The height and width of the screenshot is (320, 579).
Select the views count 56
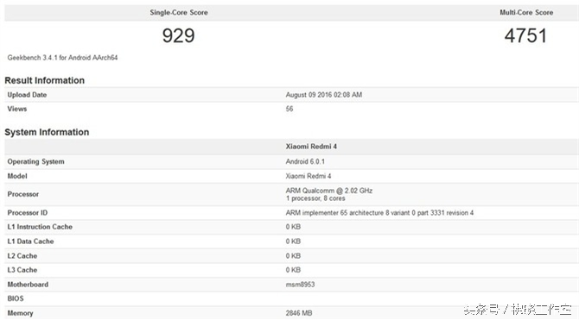tap(289, 109)
